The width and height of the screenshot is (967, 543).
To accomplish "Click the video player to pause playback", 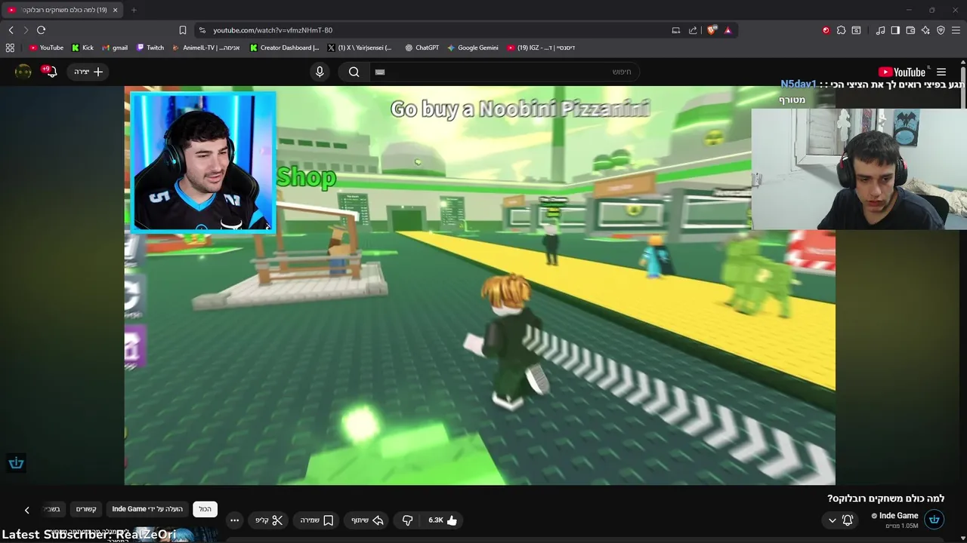I will click(480, 285).
